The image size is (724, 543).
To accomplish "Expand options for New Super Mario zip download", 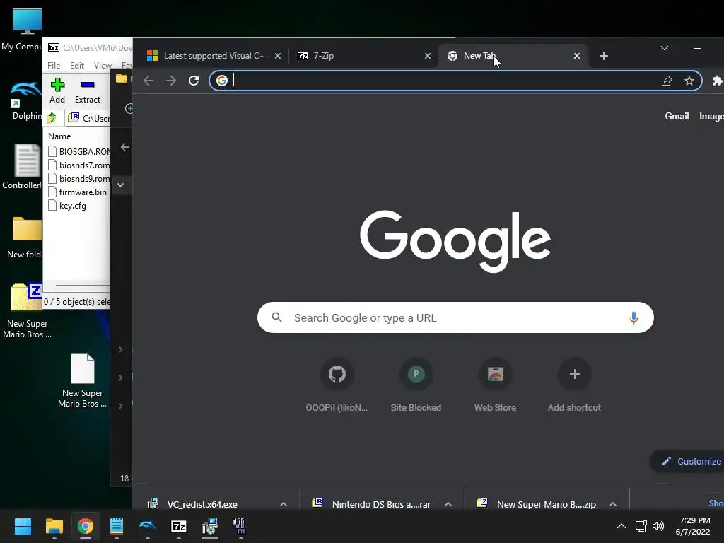I will (x=613, y=504).
